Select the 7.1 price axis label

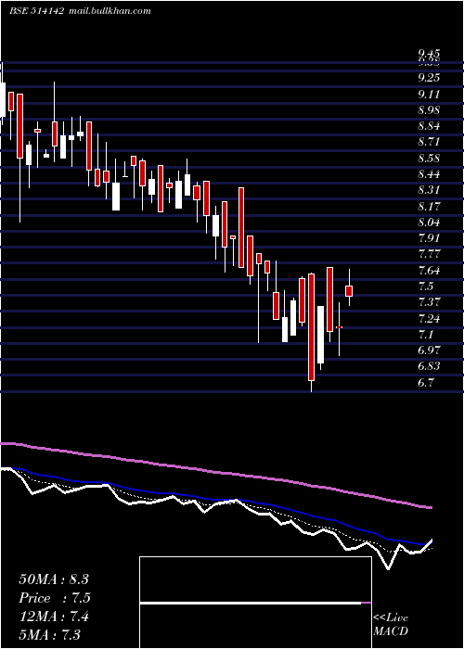(426, 335)
